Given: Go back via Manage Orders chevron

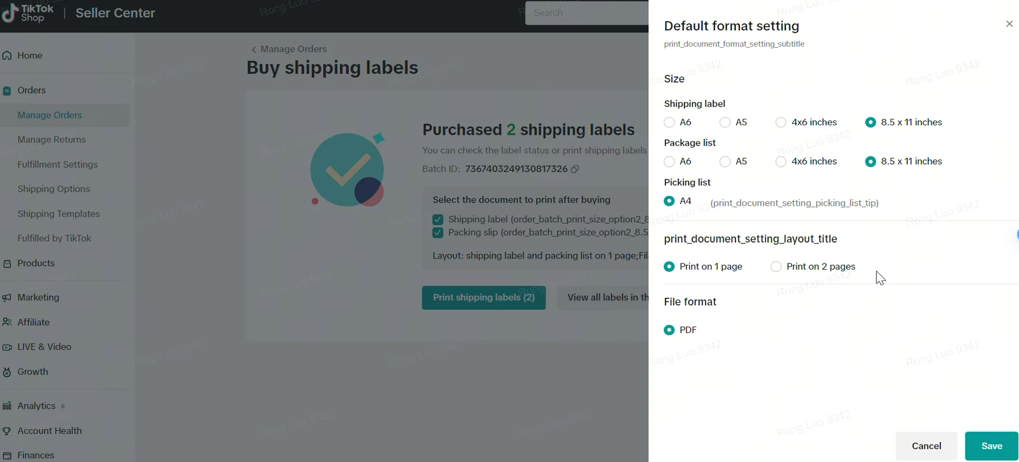Looking at the screenshot, I should [254, 49].
